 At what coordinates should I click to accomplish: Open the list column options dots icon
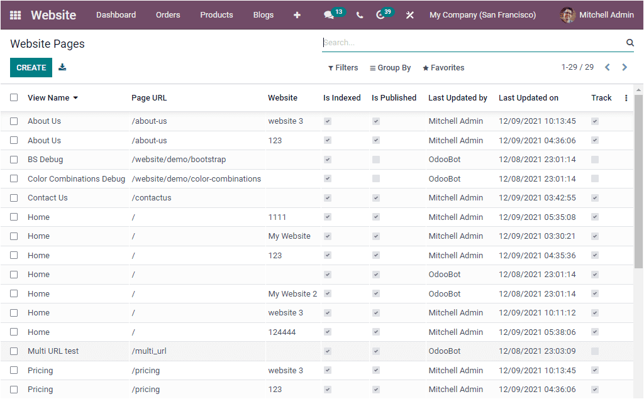point(625,97)
